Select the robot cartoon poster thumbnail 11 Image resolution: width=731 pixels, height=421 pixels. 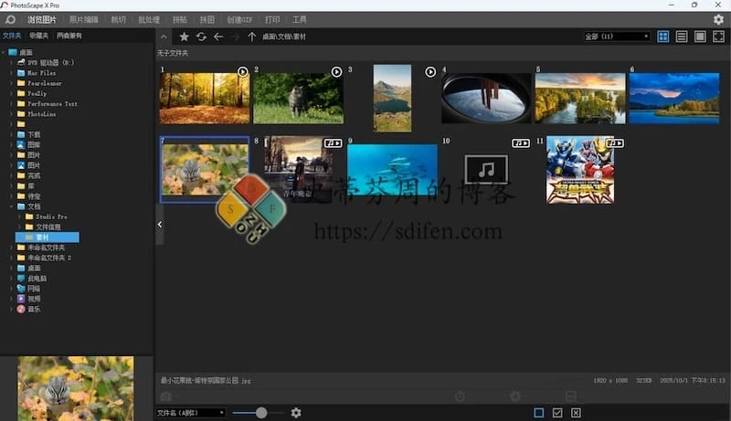(580, 170)
